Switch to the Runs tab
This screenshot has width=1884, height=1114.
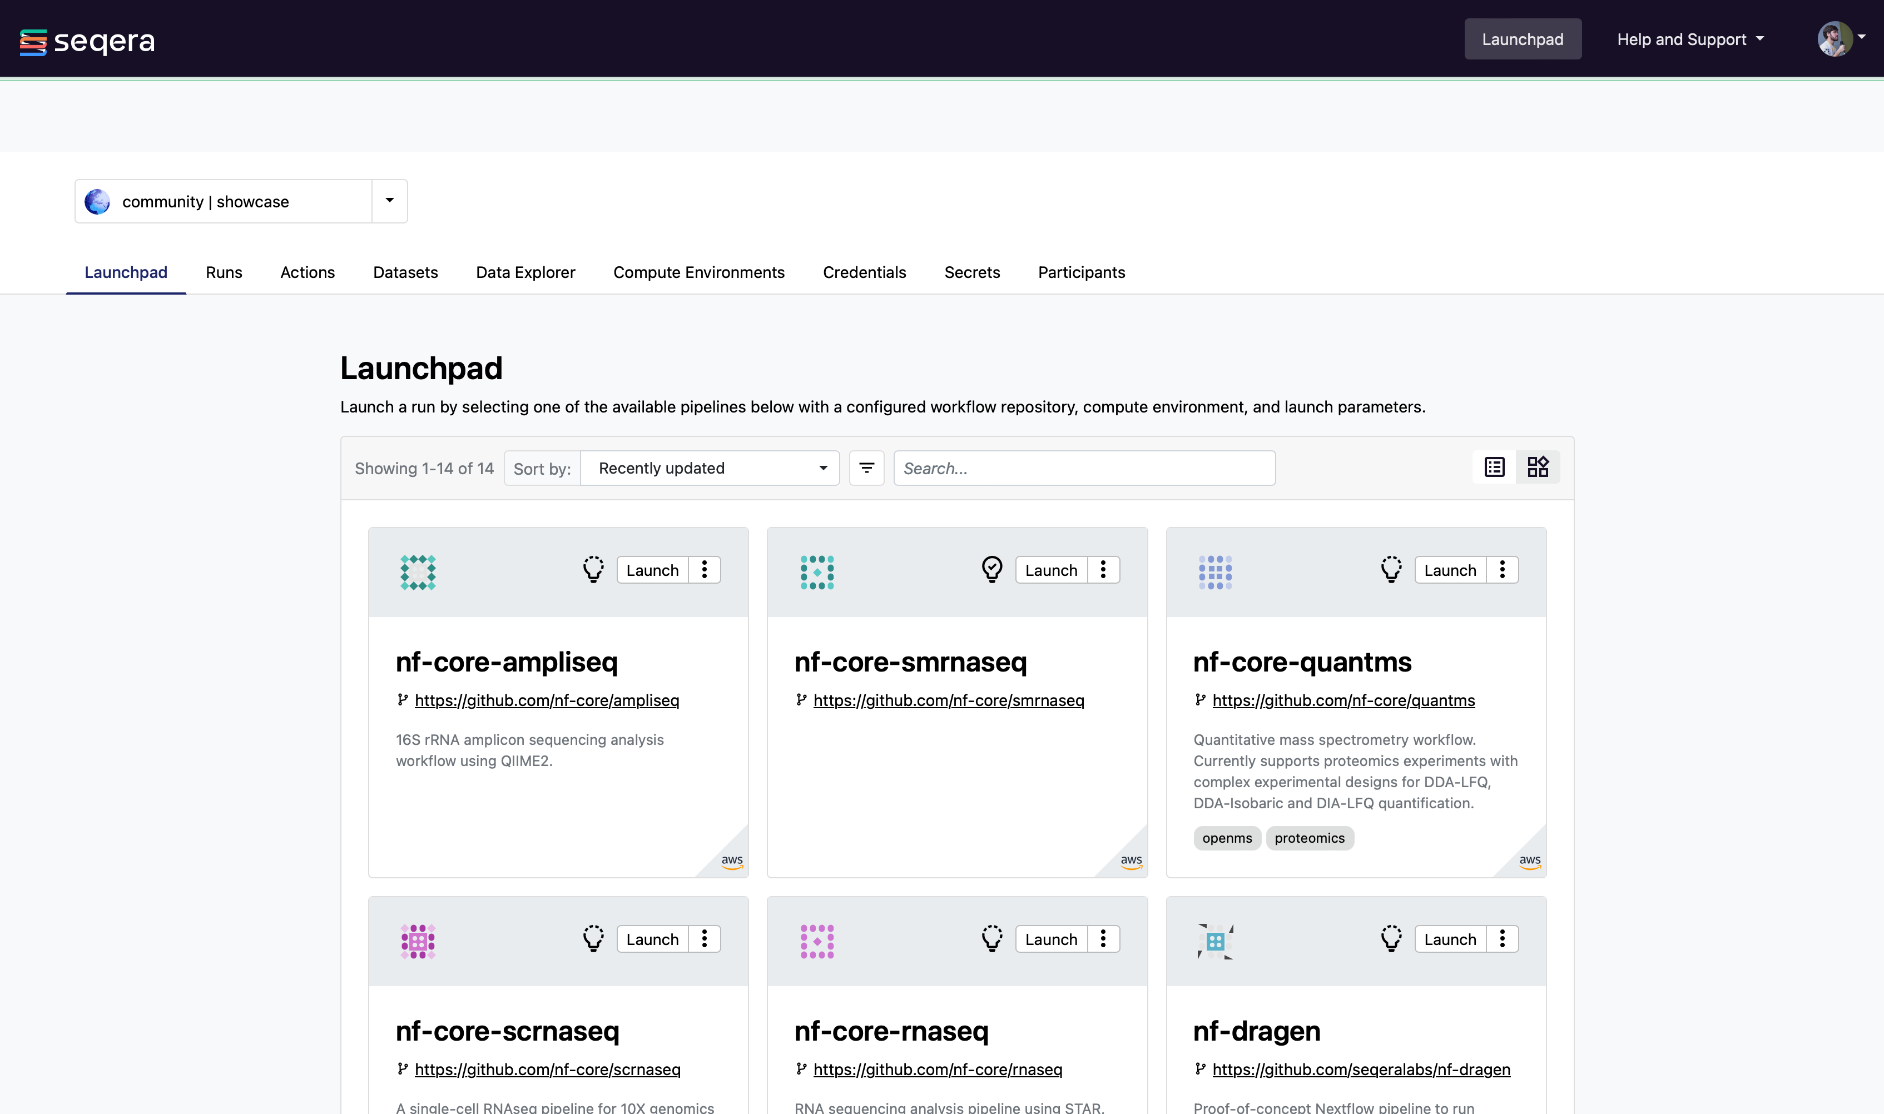[x=224, y=272]
